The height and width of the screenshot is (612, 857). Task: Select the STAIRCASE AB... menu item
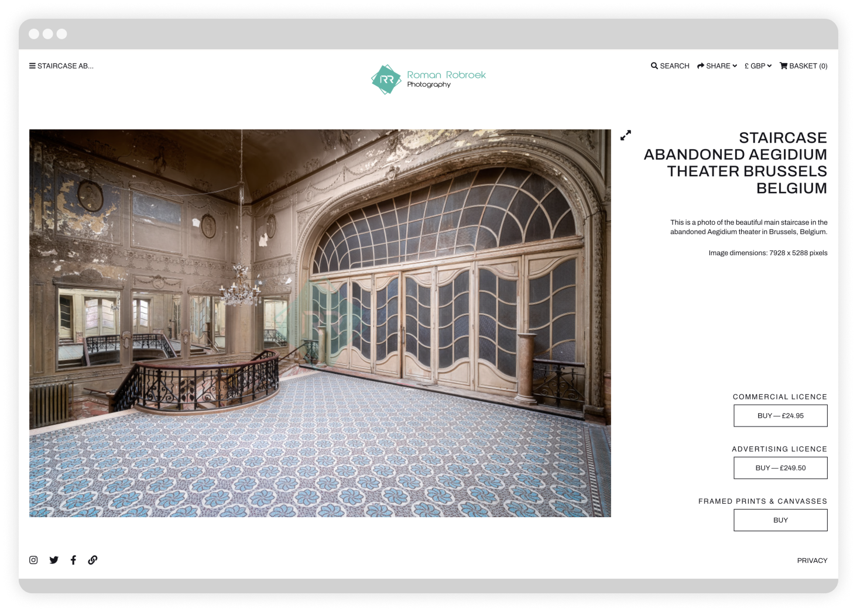coord(65,66)
